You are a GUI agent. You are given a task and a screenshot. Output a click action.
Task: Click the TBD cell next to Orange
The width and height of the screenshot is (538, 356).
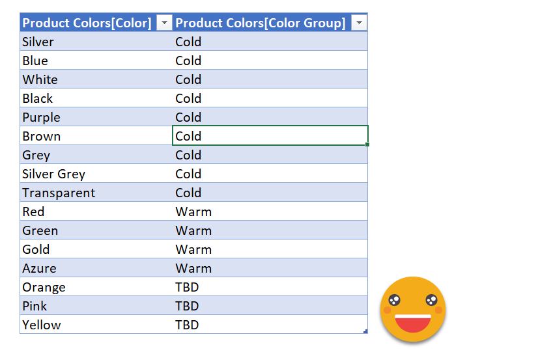coord(270,288)
